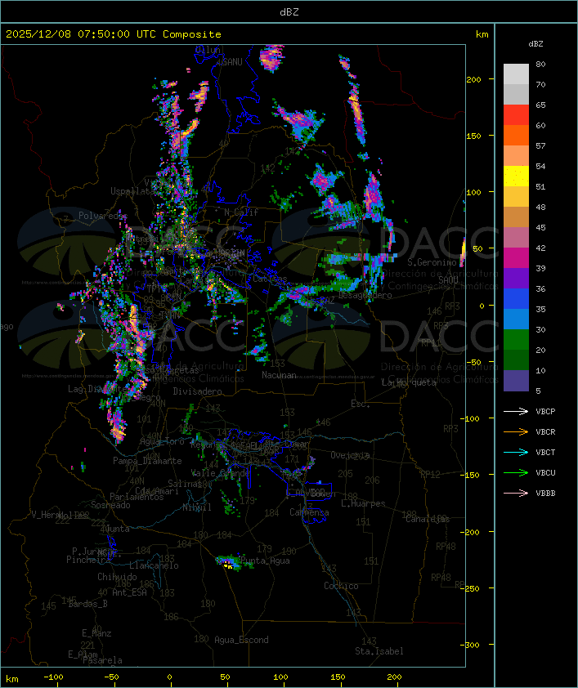Click the Canalejas place label
This screenshot has height=688, width=578.
coord(428,519)
